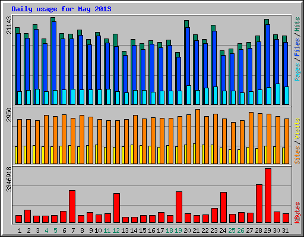Click day label 3 on the axis

(37, 230)
